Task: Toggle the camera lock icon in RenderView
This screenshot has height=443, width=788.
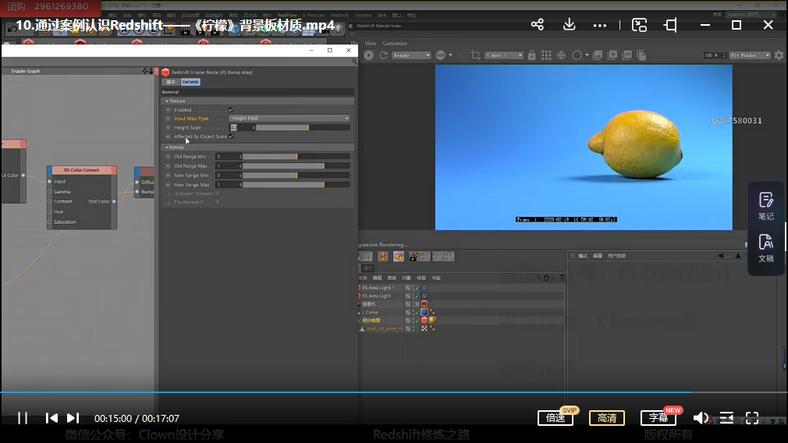Action: click(531, 55)
